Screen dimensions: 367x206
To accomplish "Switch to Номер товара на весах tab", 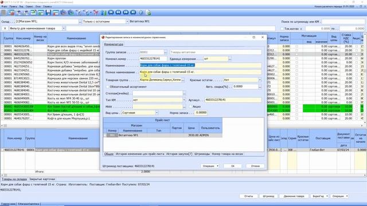I will click(x=227, y=154).
